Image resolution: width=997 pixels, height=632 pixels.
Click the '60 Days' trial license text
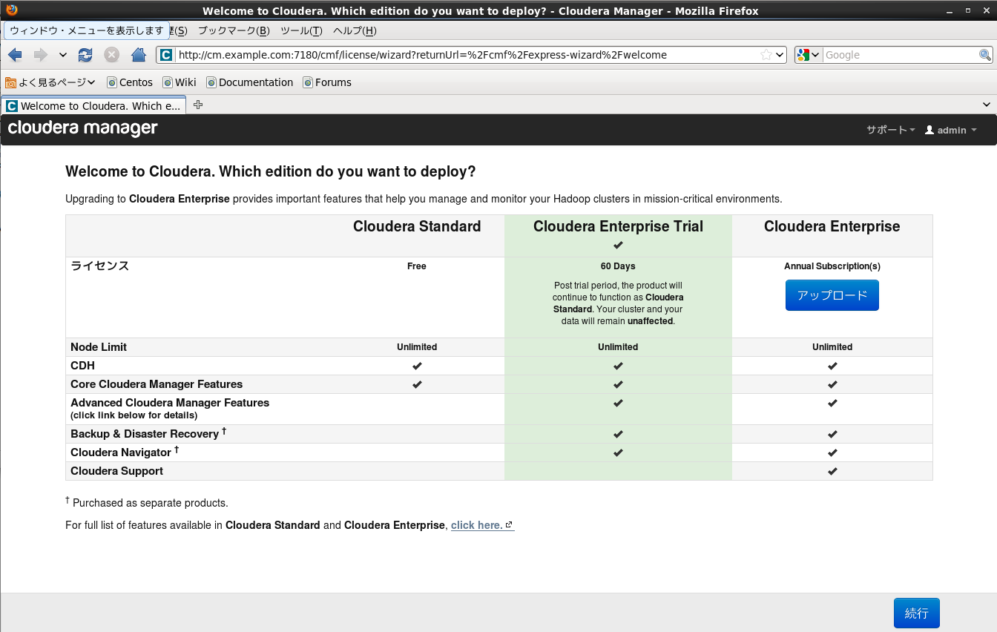(x=618, y=266)
